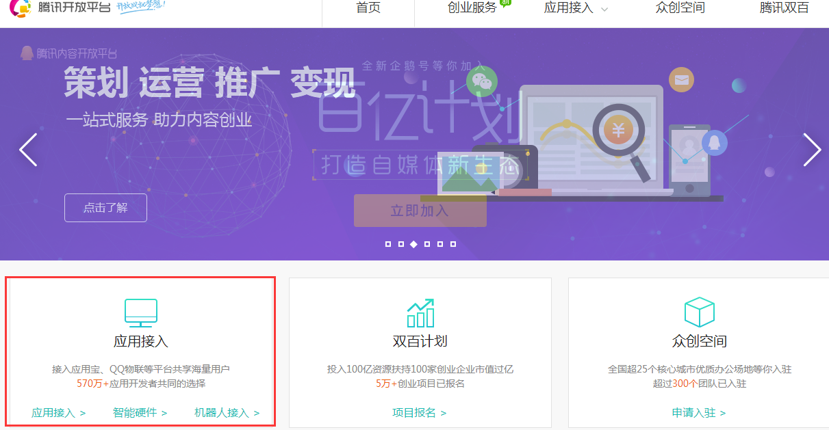Click the 双百计划 card heading
829x430 pixels.
tap(420, 341)
